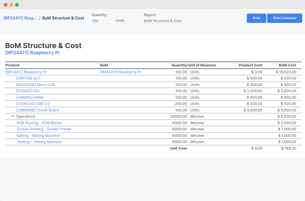Viewport: 305px width, 201px height.
Task: Open the H48905 HDMI component
Action: point(30,98)
